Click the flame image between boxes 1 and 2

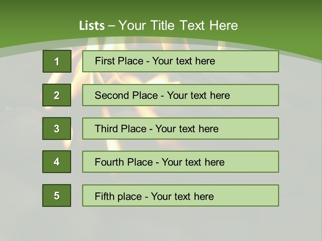76,78
